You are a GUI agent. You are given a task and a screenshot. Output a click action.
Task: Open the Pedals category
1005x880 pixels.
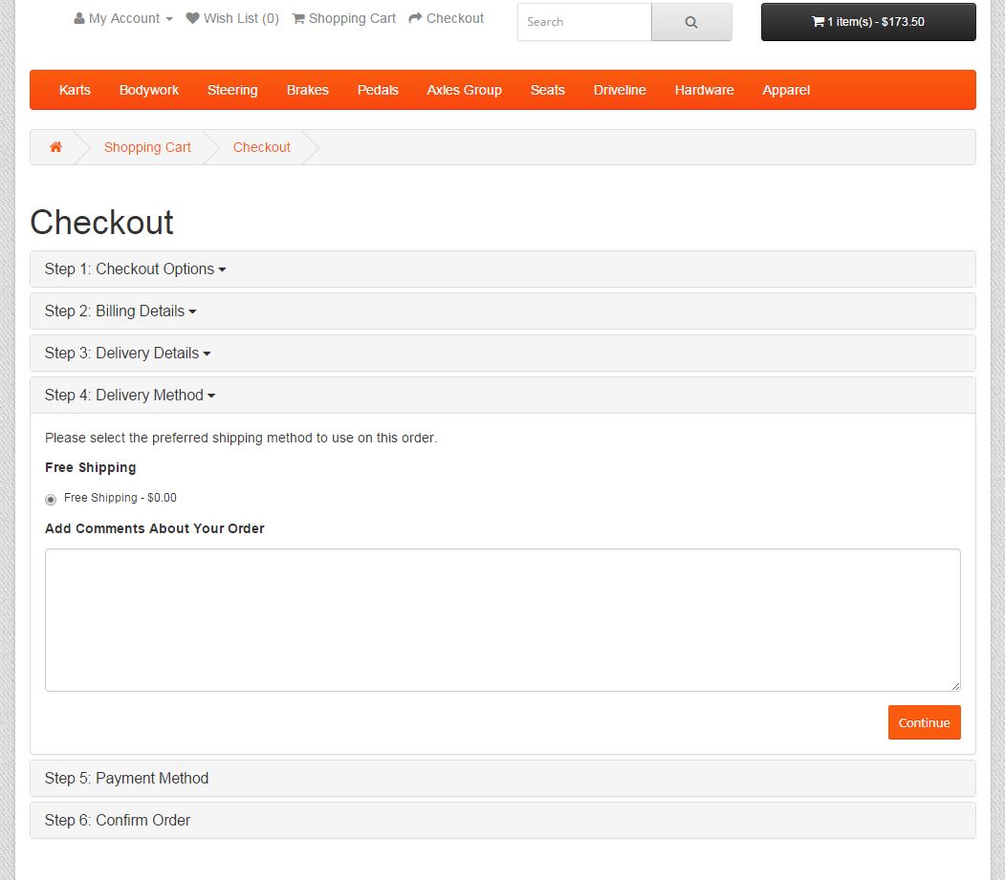(378, 90)
